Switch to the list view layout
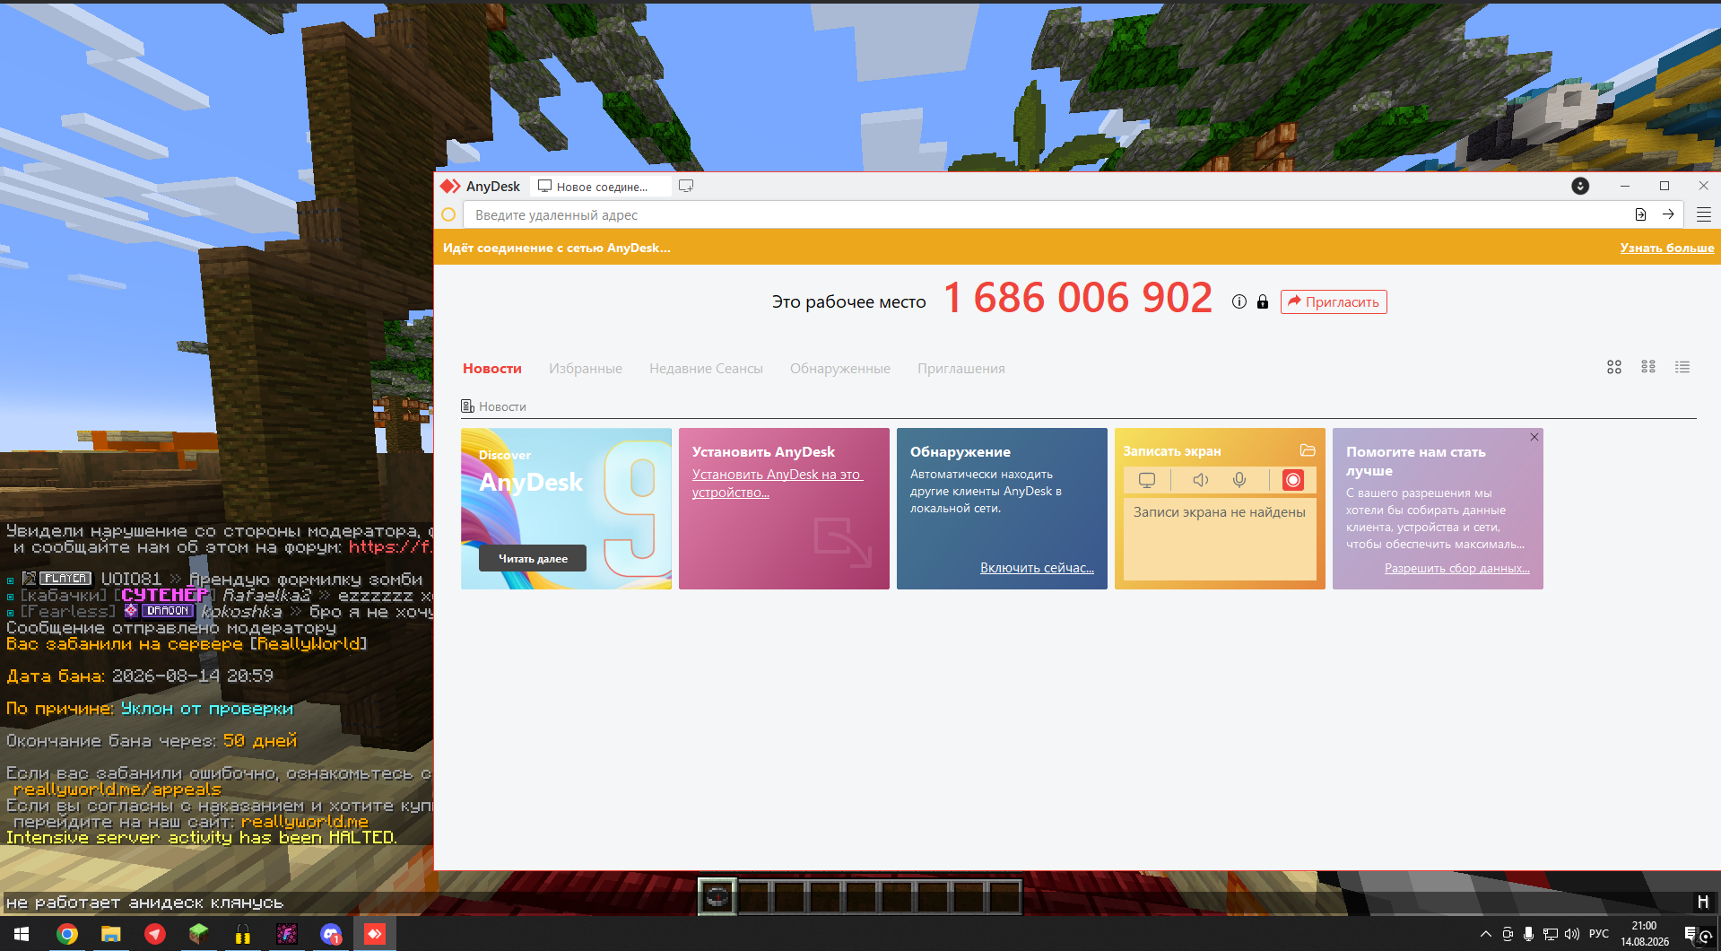 point(1682,367)
